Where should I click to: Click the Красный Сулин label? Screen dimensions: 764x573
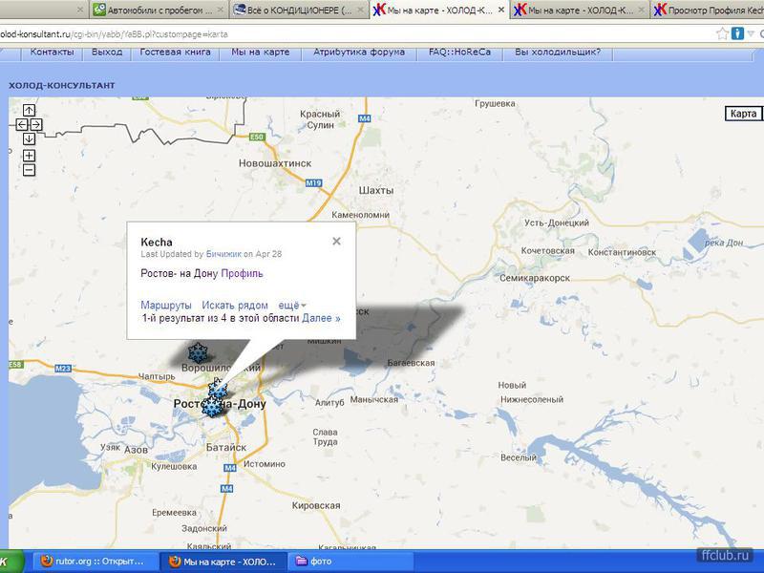(320, 119)
